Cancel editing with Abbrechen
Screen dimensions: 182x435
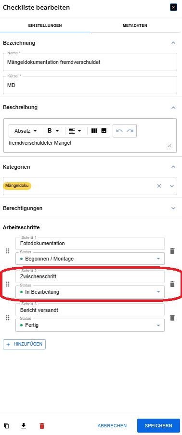112,425
